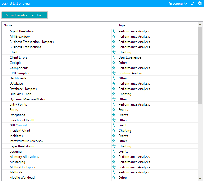Select the CPU Sampling name
Screen dimensions: 204x182
[20, 73]
